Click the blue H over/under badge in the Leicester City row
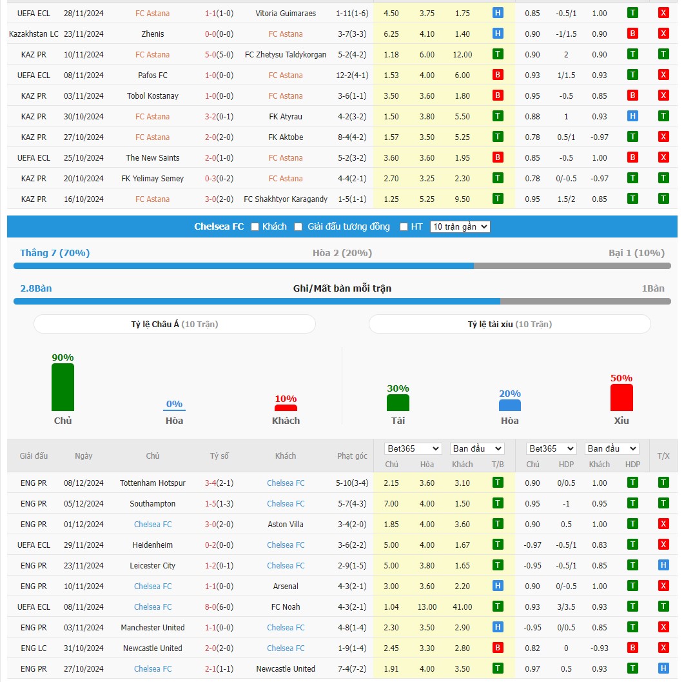Viewport: 684px width, 682px height. click(663, 565)
